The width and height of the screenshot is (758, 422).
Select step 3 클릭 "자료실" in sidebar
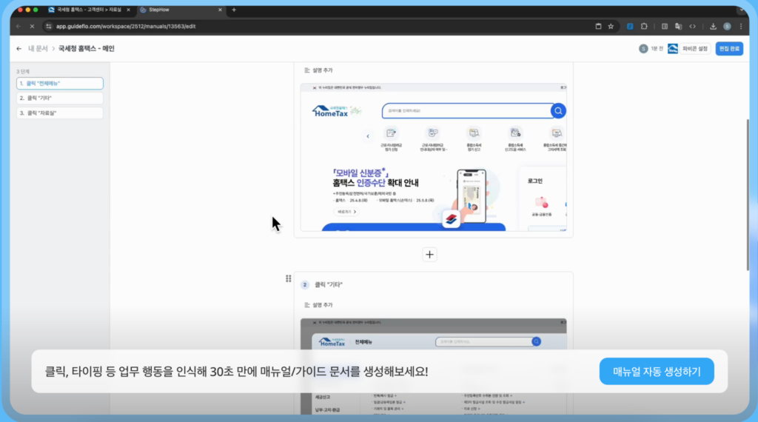coord(59,113)
